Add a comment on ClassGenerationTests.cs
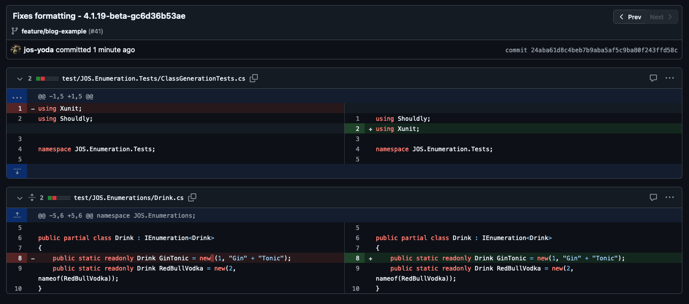The image size is (689, 304). 653,78
